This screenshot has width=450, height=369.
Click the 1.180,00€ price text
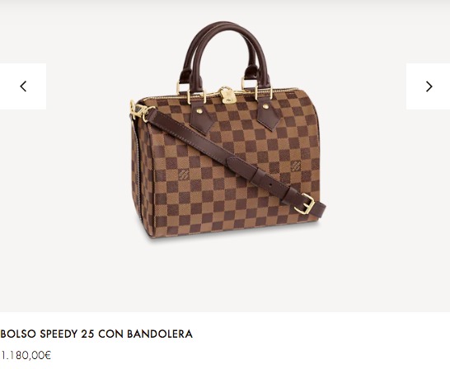click(26, 356)
